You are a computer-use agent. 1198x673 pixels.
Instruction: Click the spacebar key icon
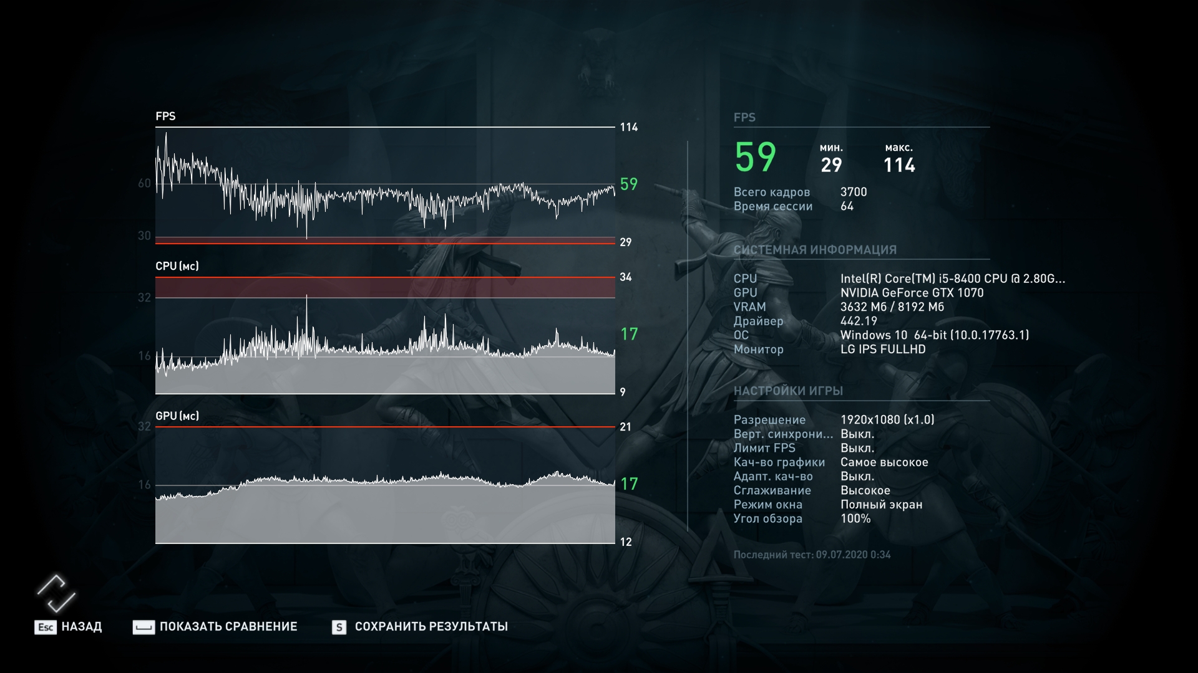coord(144,627)
